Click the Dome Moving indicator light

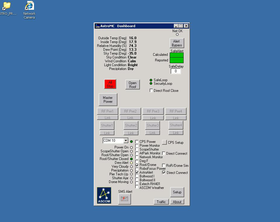[132, 182]
